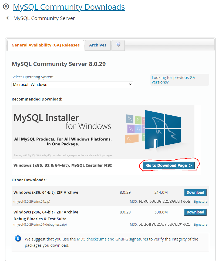Open MD5 checksums and GnuPG signatures link
The width and height of the screenshot is (219, 264).
(112, 239)
